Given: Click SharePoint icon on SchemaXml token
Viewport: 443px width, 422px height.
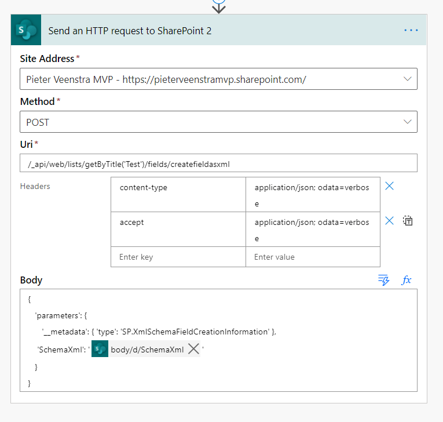Looking at the screenshot, I should pyautogui.click(x=100, y=349).
